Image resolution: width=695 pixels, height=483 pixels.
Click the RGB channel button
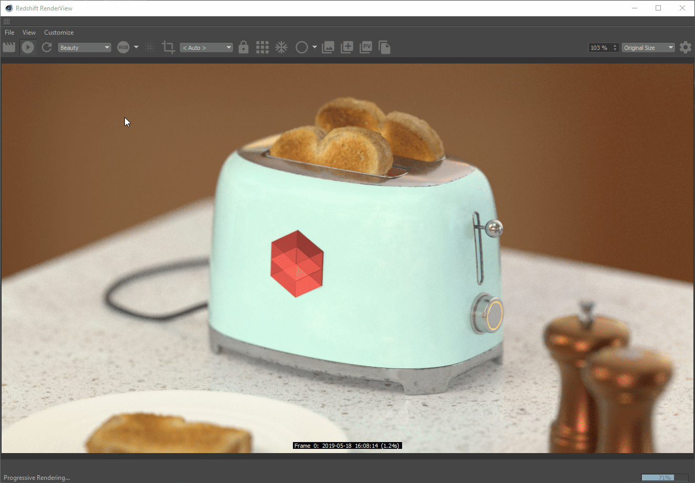pyautogui.click(x=123, y=47)
